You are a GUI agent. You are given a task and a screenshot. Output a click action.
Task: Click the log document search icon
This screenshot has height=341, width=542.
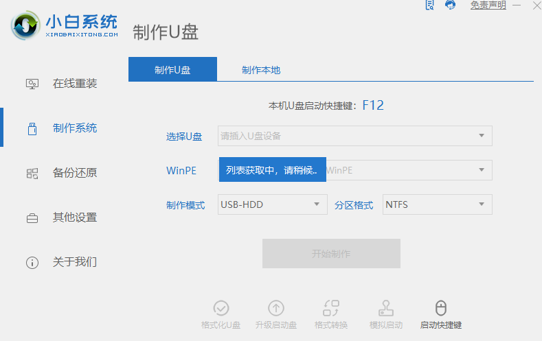coord(430,5)
